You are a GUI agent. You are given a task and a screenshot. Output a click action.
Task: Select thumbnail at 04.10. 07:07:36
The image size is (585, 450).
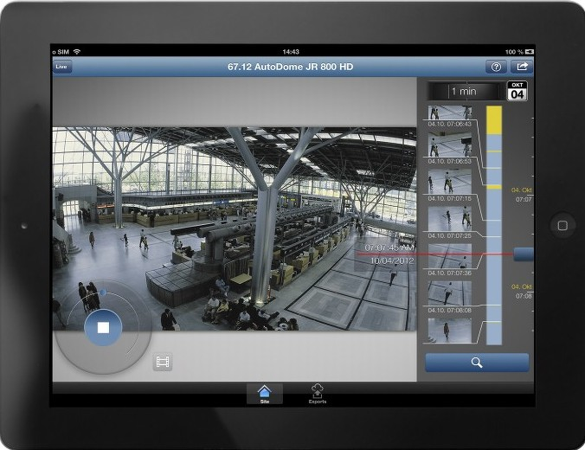[450, 256]
